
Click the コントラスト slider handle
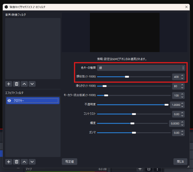[x=134, y=114]
